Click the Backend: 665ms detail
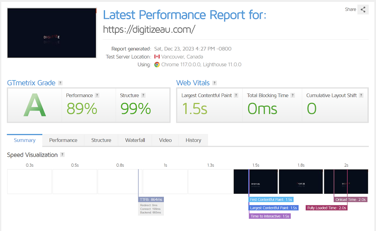The height and width of the screenshot is (231, 376). [151, 212]
